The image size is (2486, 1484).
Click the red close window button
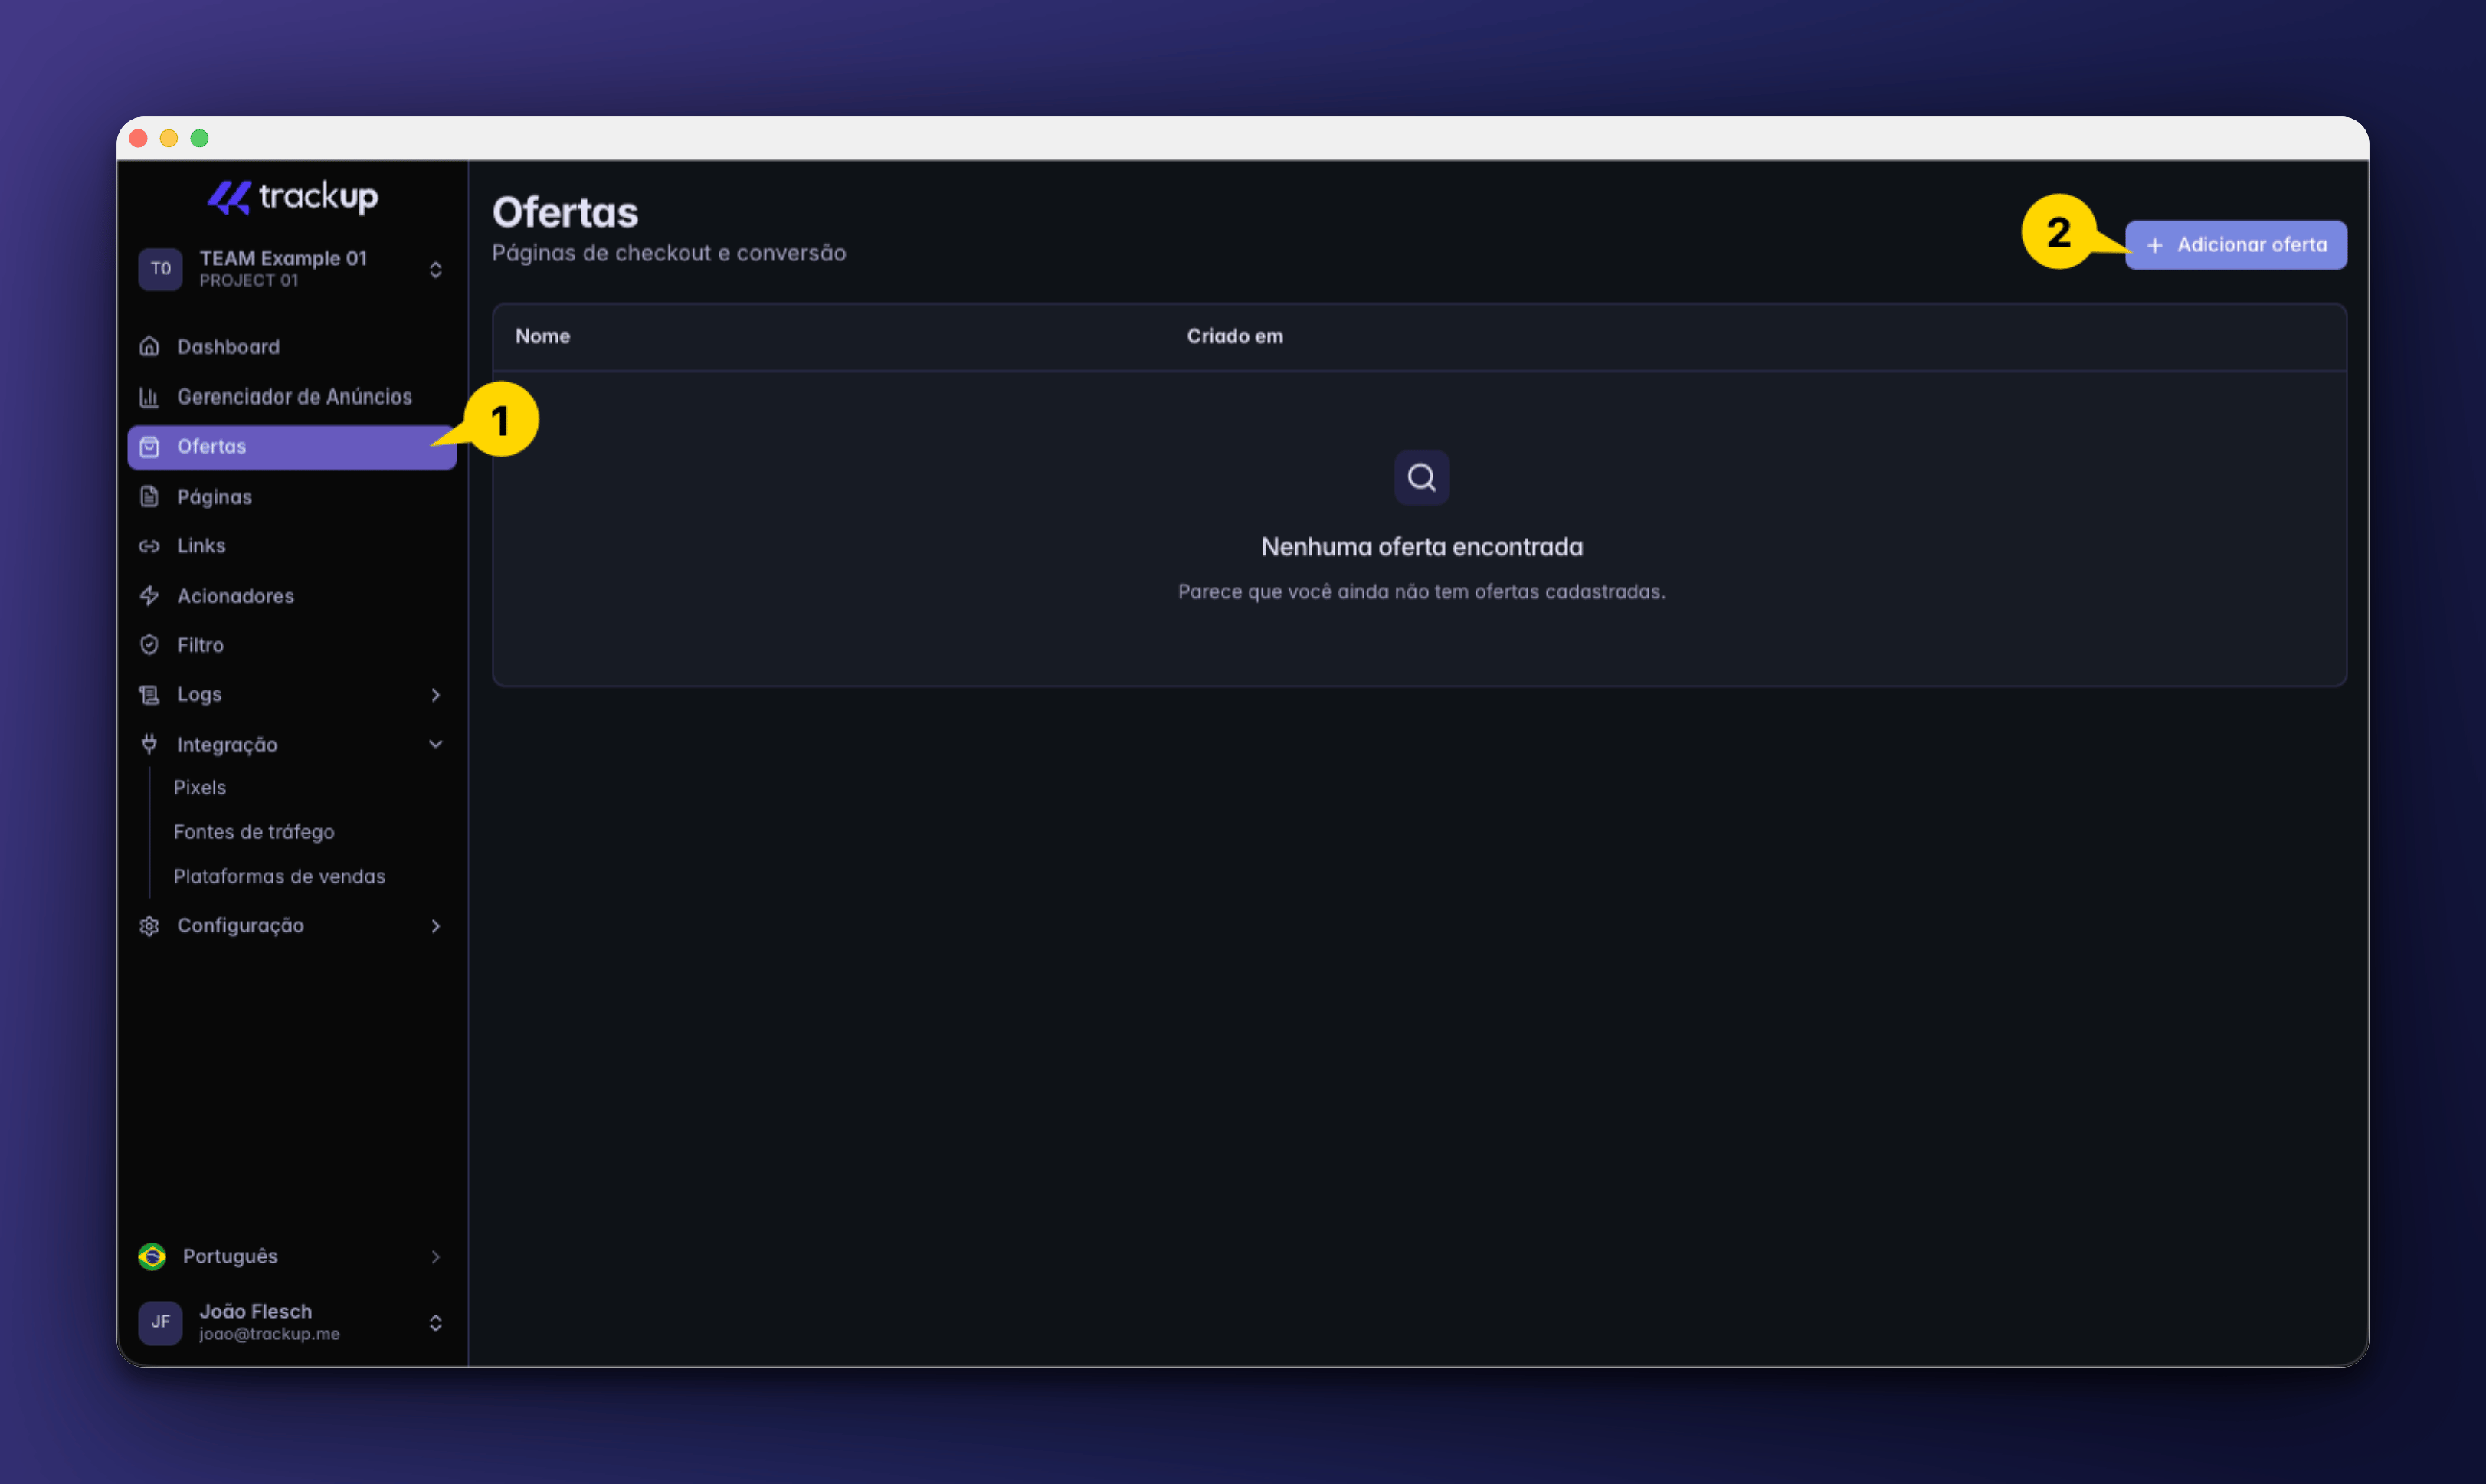(138, 138)
